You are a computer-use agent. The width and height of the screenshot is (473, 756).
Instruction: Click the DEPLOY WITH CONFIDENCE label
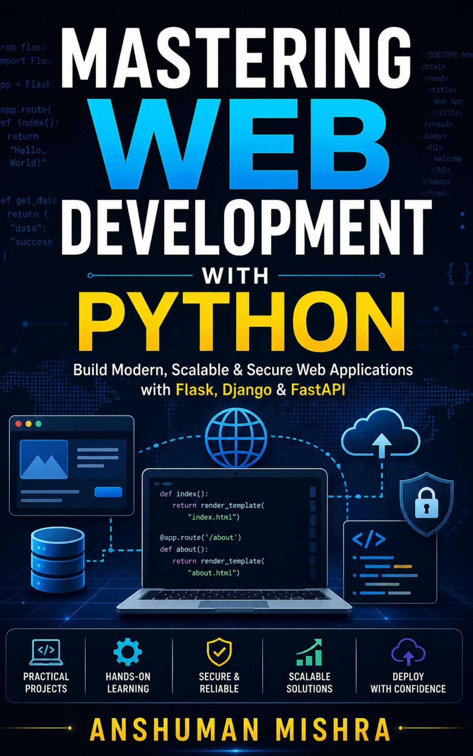(408, 683)
